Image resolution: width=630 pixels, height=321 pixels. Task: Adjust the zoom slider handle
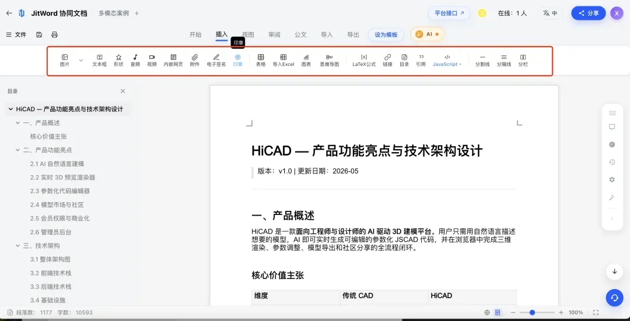(x=533, y=313)
